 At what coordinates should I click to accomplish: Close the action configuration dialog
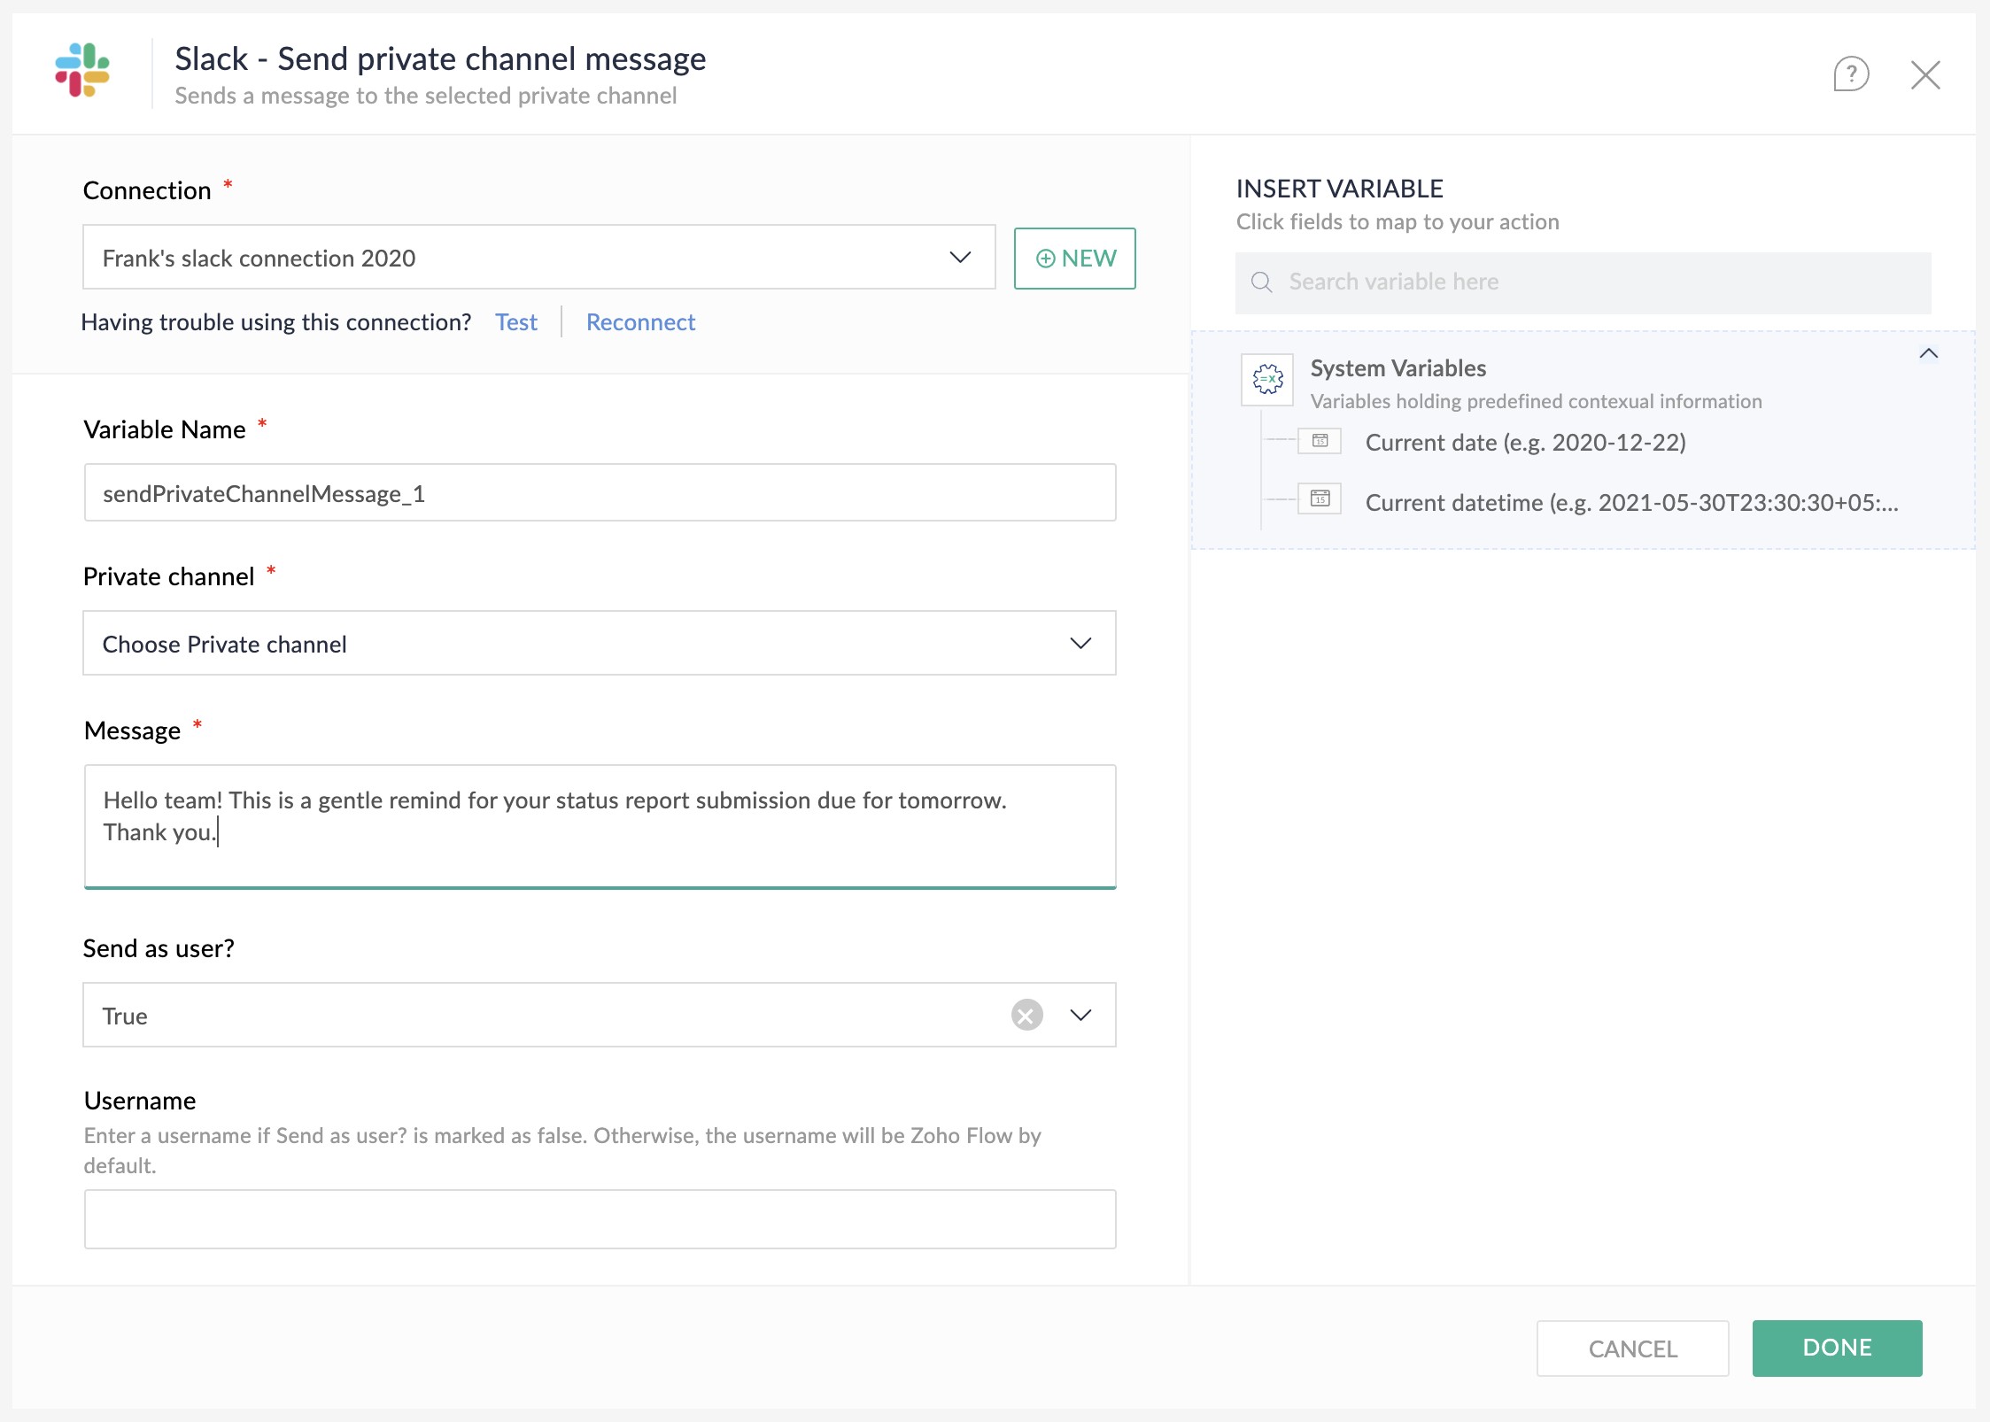point(1925,75)
